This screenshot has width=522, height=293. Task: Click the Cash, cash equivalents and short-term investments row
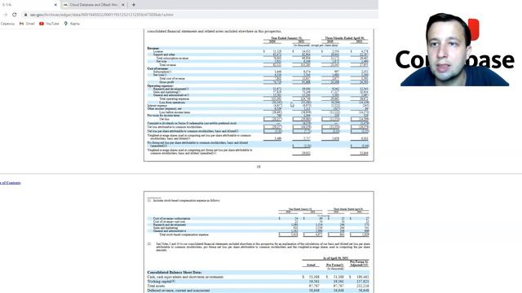(x=259, y=277)
